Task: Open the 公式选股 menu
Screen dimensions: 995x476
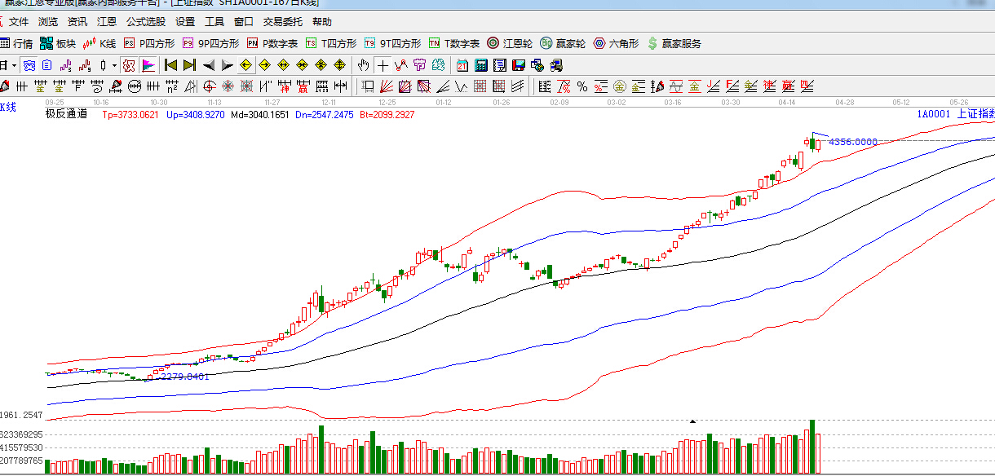Action: (x=145, y=22)
